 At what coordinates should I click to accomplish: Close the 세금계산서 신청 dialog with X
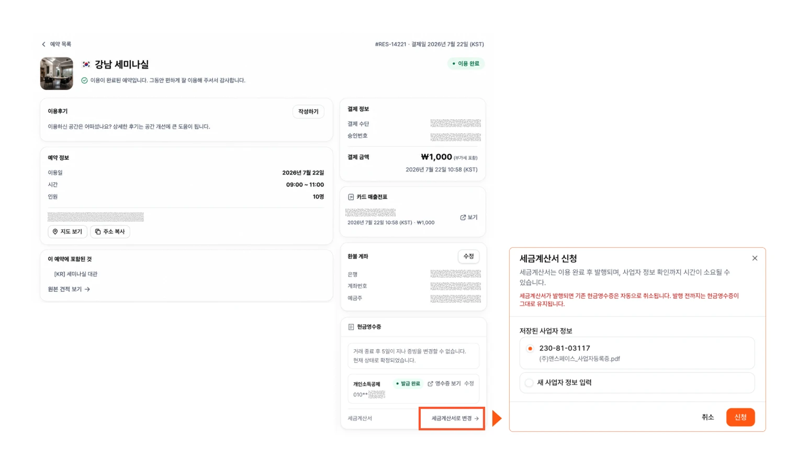pyautogui.click(x=755, y=258)
